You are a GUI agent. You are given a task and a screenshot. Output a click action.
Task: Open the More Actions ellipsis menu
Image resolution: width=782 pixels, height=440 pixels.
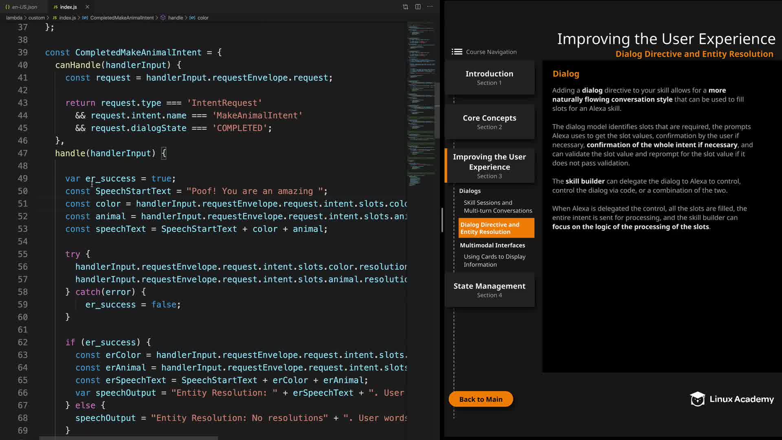[430, 7]
